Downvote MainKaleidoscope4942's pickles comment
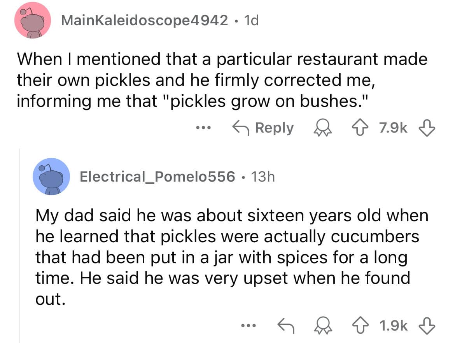This screenshot has height=343, width=455. [427, 128]
